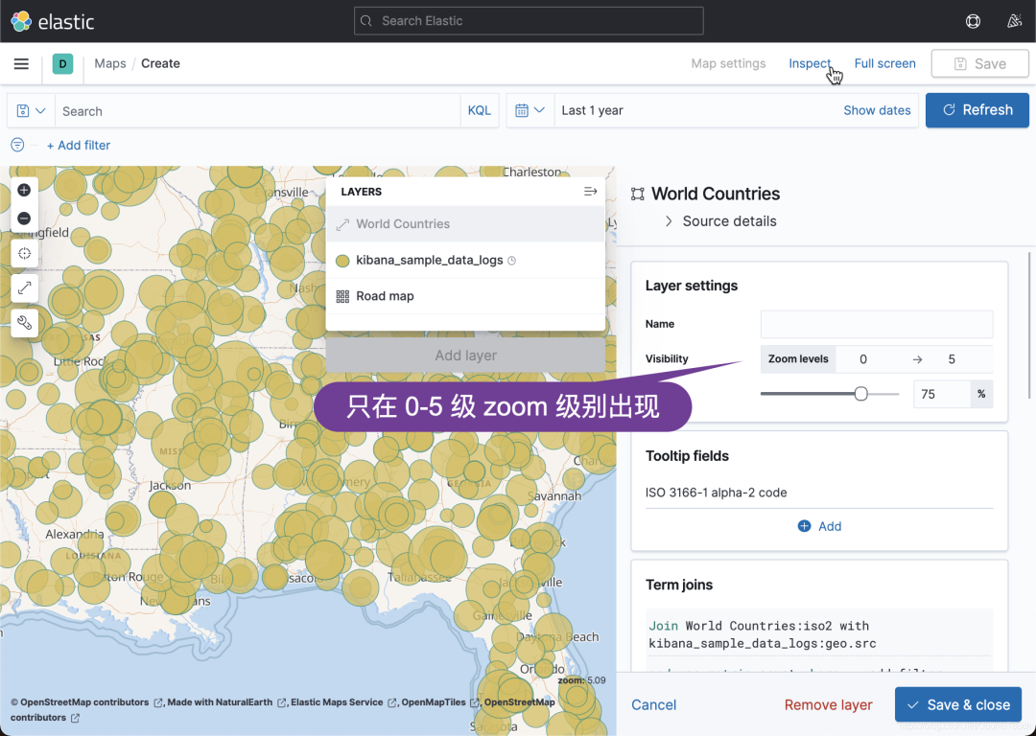Open the map tools wrench icon
The width and height of the screenshot is (1036, 736).
[24, 323]
